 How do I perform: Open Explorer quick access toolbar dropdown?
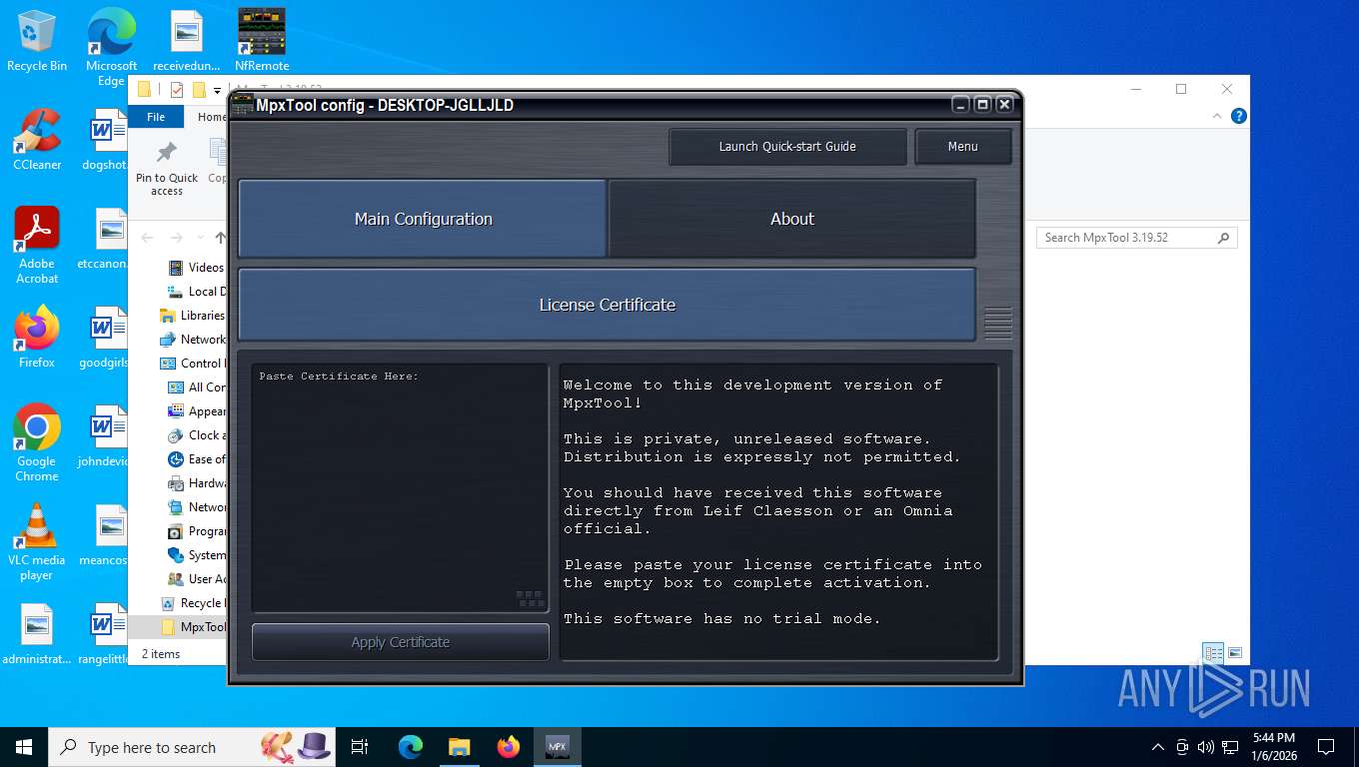tap(217, 90)
